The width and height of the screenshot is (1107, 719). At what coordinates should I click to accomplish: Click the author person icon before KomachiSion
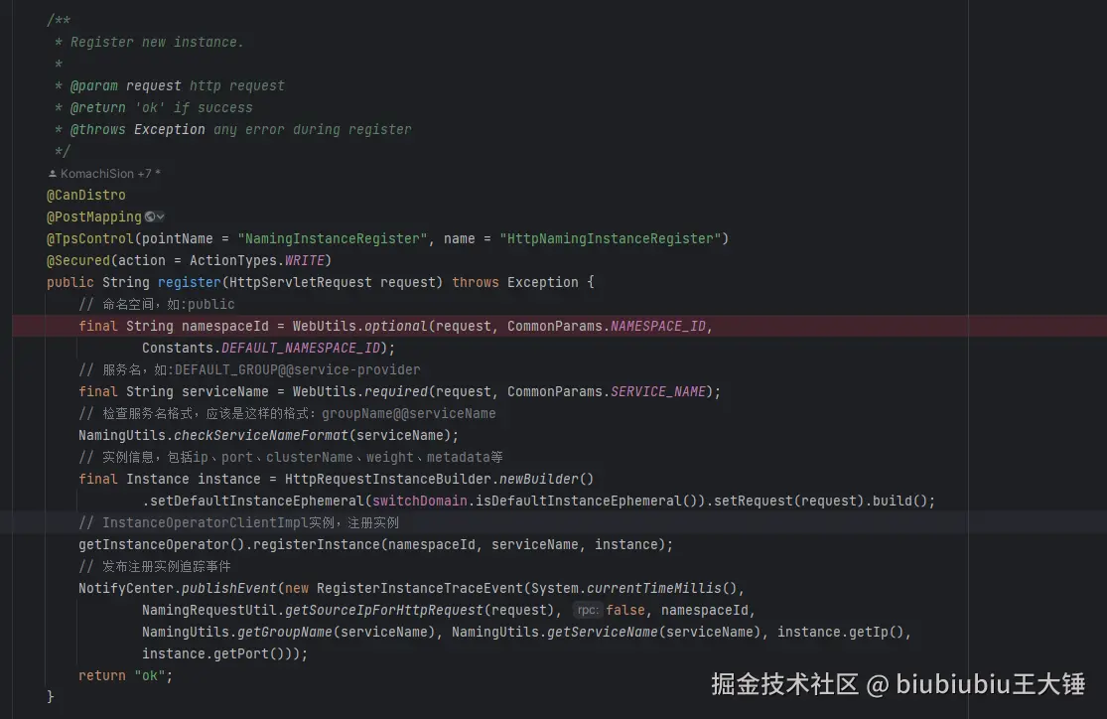[53, 173]
